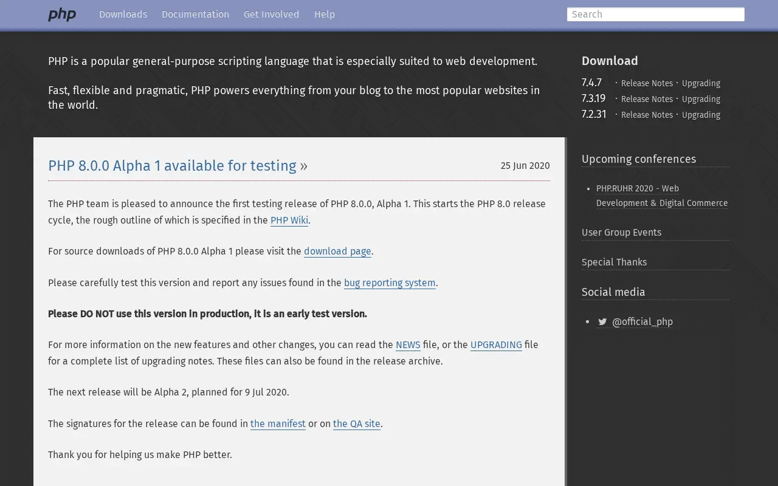Click the php logo in header
The width and height of the screenshot is (778, 486).
click(x=62, y=15)
